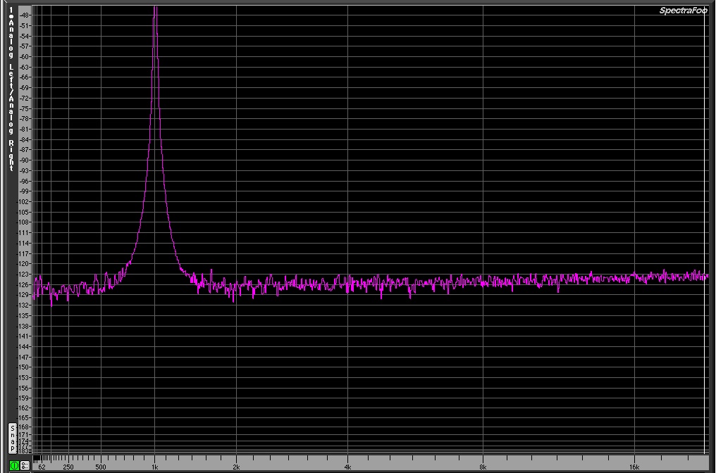Click the -75 dB scale label
Image resolution: width=716 pixels, height=473 pixels.
point(25,108)
